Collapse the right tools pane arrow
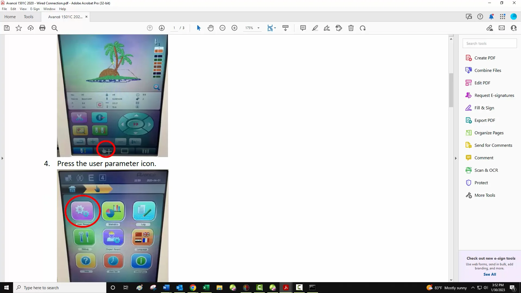This screenshot has width=521, height=293. [456, 158]
